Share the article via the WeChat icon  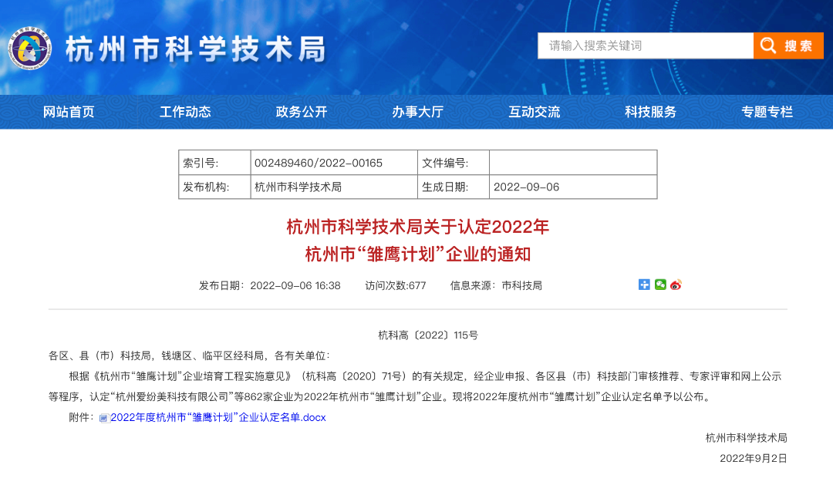[660, 285]
